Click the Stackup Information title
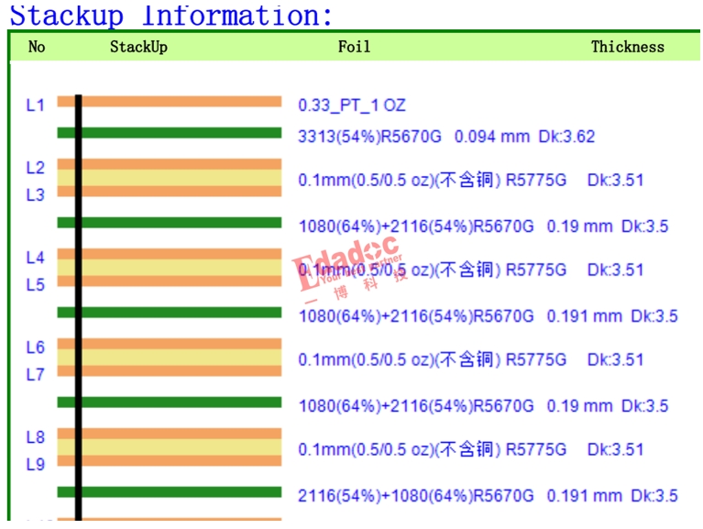The height and width of the screenshot is (529, 703). tap(170, 16)
